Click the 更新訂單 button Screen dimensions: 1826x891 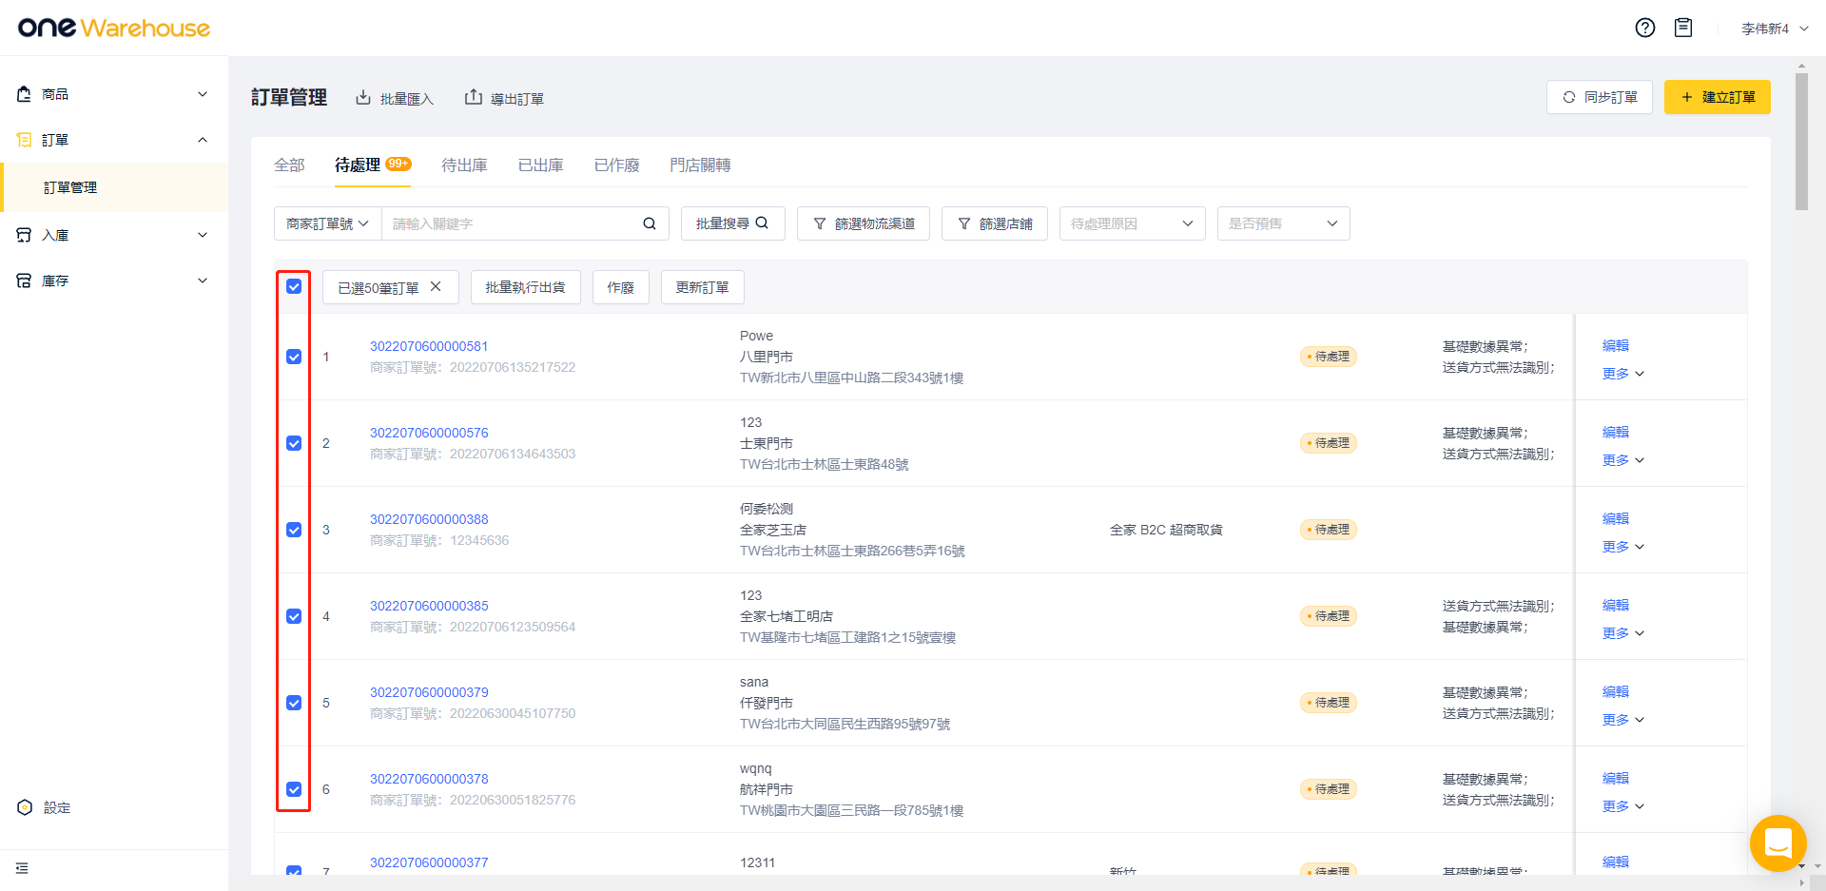(x=702, y=287)
